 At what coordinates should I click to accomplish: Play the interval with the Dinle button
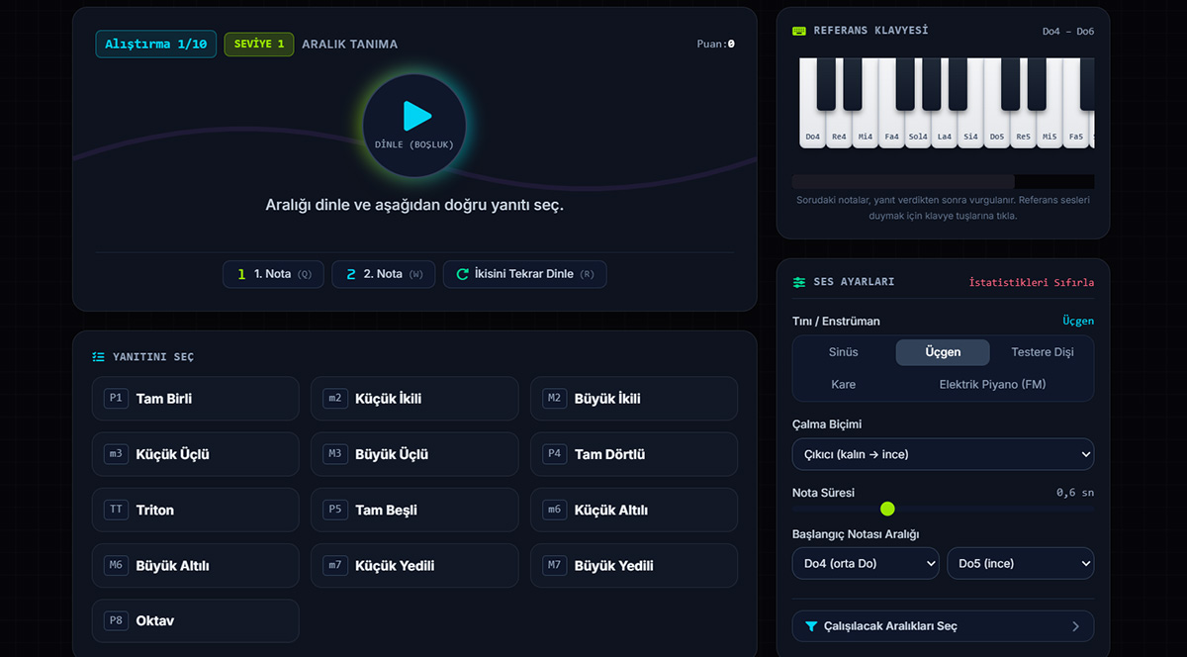(x=414, y=126)
